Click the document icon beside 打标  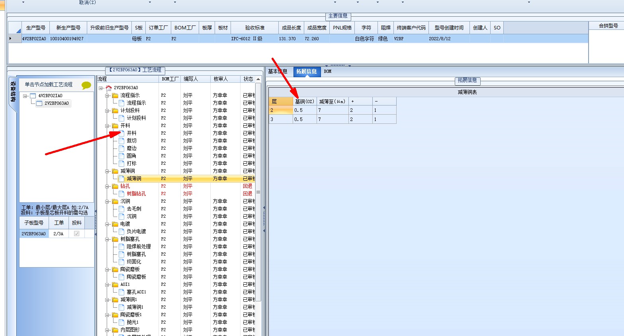(121, 163)
